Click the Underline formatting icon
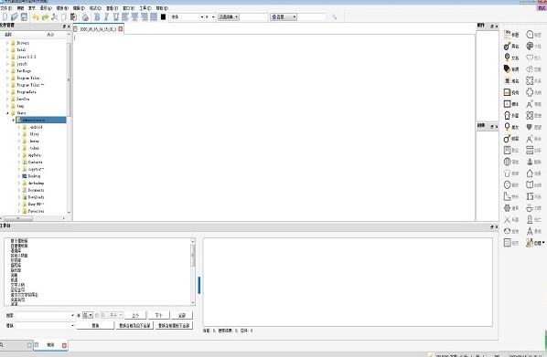The image size is (547, 357). 116,16
